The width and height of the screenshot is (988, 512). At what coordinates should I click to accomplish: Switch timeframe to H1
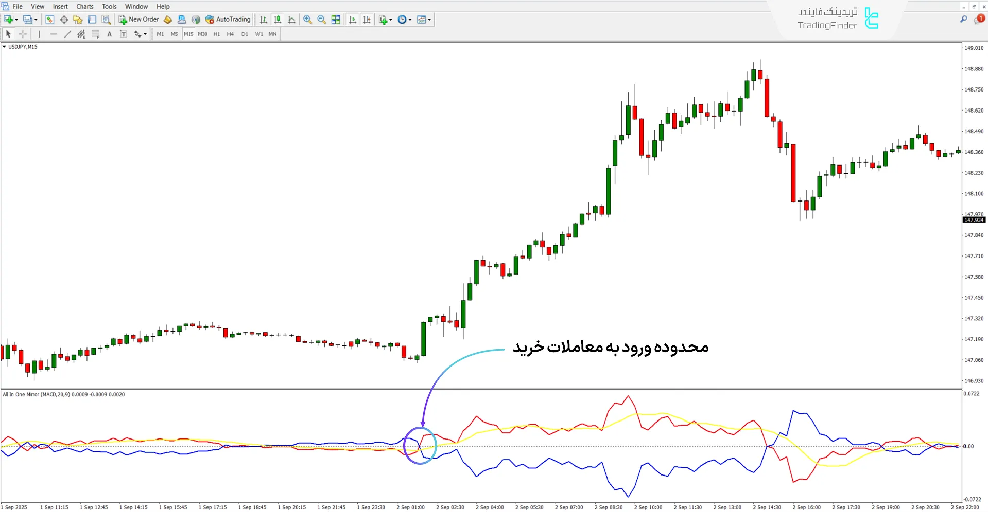216,34
